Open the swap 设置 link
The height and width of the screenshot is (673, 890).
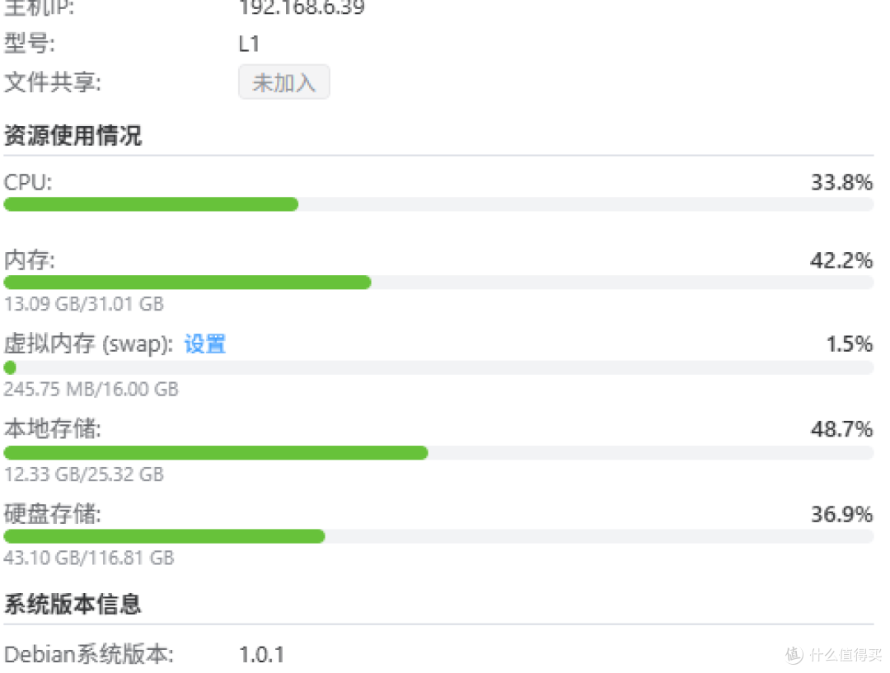pyautogui.click(x=204, y=344)
